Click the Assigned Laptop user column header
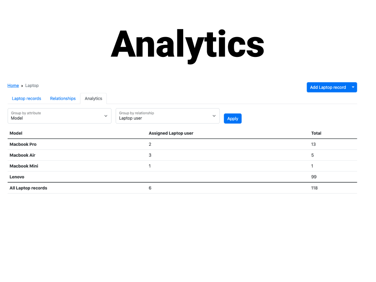376x282 pixels. point(170,133)
